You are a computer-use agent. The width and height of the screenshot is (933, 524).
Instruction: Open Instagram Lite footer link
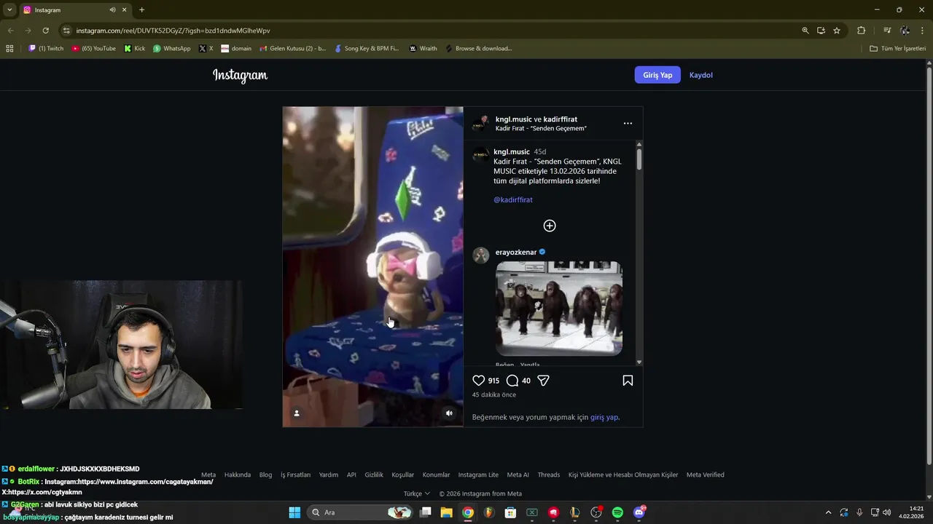point(478,475)
